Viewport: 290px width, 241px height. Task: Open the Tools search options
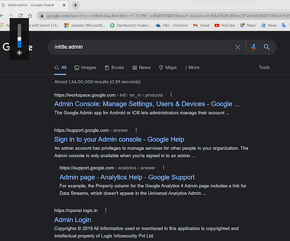264,67
